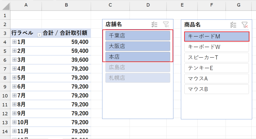Pick マウスA from the product slicer
This screenshot has height=139, width=256.
(216, 79)
